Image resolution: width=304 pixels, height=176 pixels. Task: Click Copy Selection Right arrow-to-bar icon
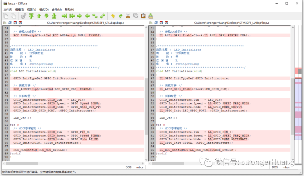click(64, 16)
